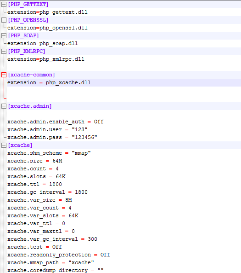Screen dimensions: 241x273
Task: Collapse the [PHP_XMLRPC] section fold
Action: [4, 52]
